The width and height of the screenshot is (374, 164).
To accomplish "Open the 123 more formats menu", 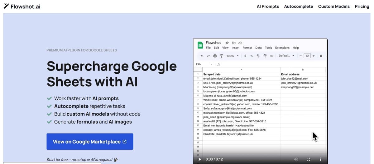I will point(271,56).
